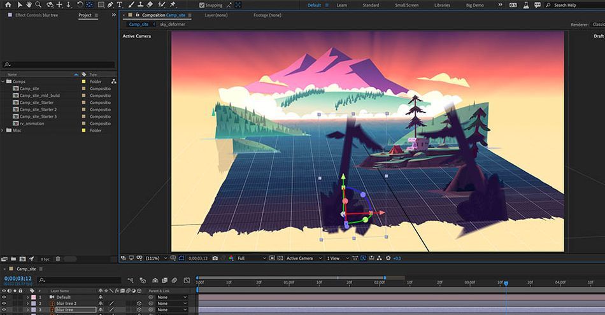Image resolution: width=605 pixels, height=315 pixels.
Task: Select the Zoom magnifier tool
Action: point(38,4)
